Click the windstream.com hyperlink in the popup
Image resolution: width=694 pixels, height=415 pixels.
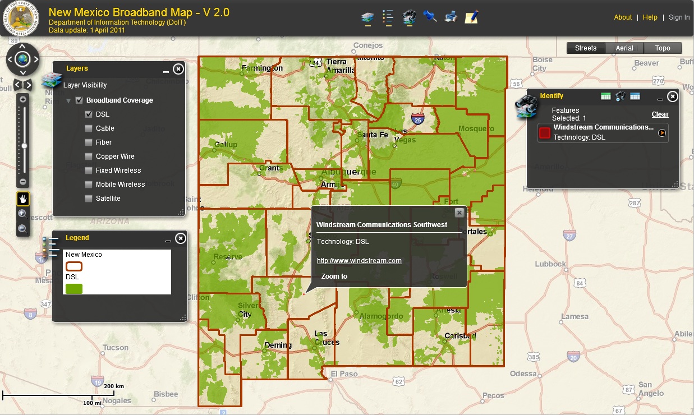click(359, 260)
